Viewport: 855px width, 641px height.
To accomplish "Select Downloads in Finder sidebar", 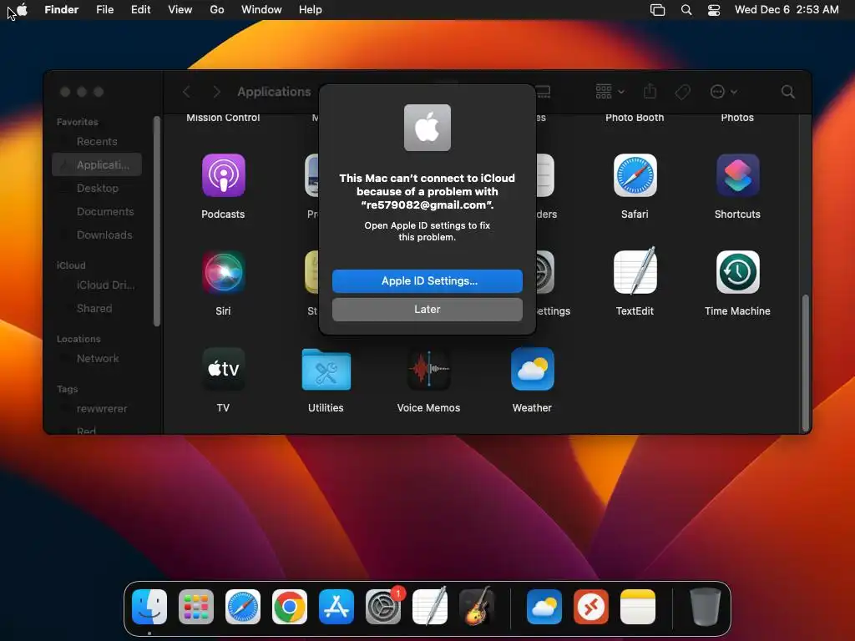I will click(97, 235).
